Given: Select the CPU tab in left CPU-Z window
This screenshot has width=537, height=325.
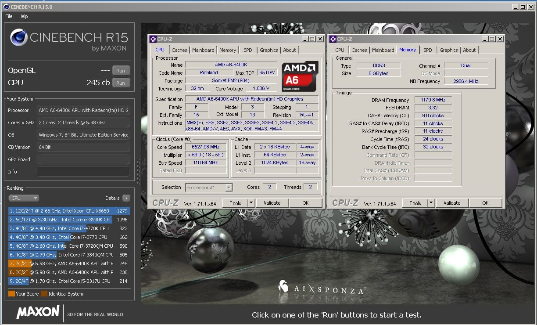Looking at the screenshot, I should pos(160,50).
